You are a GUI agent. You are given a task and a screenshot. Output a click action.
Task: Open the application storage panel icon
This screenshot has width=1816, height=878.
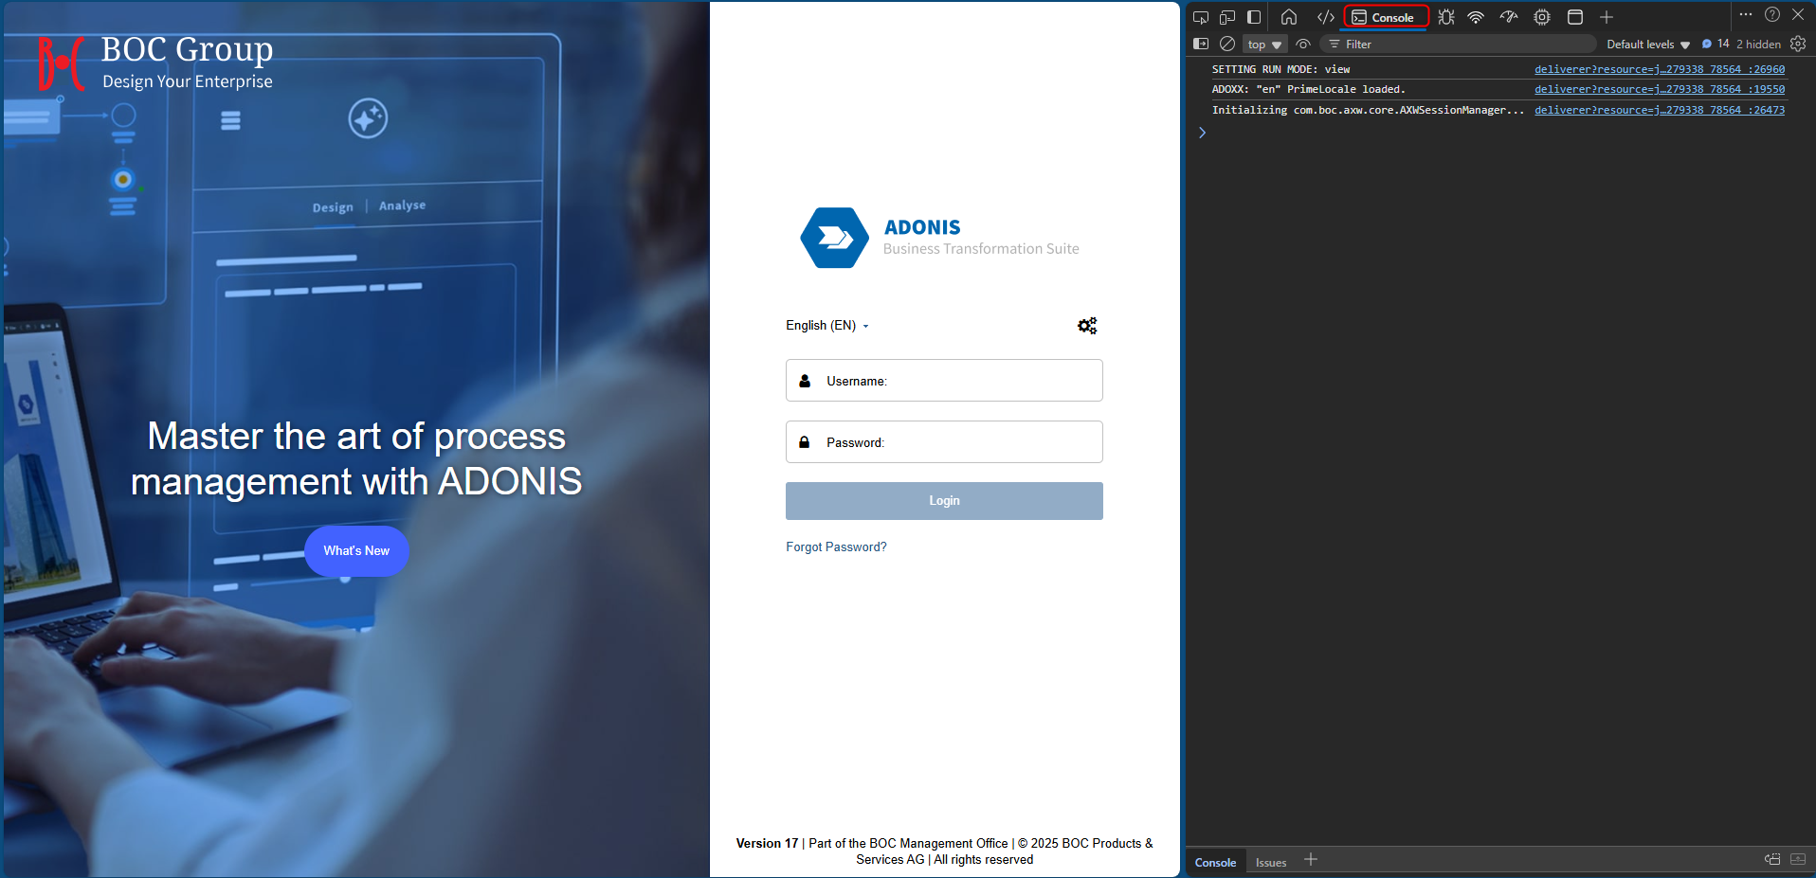1575,16
